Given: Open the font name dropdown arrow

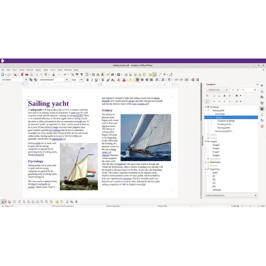Looking at the screenshot, I should point(66,80).
